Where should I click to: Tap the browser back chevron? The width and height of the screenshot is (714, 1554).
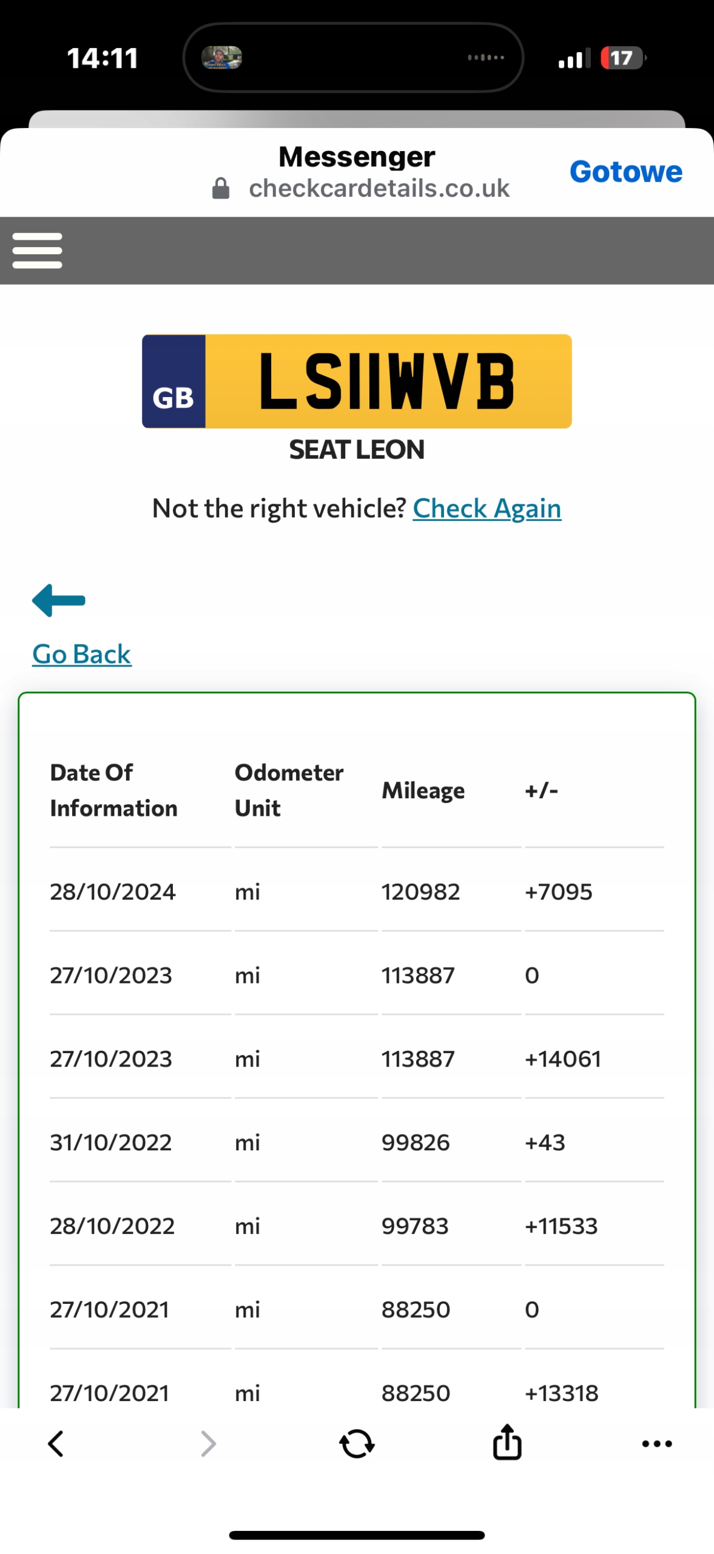pos(56,1443)
